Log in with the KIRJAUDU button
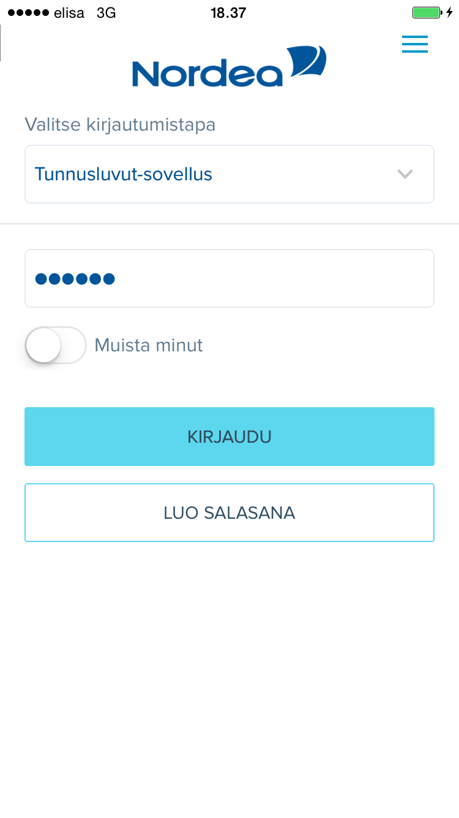This screenshot has width=459, height=818. click(x=229, y=437)
